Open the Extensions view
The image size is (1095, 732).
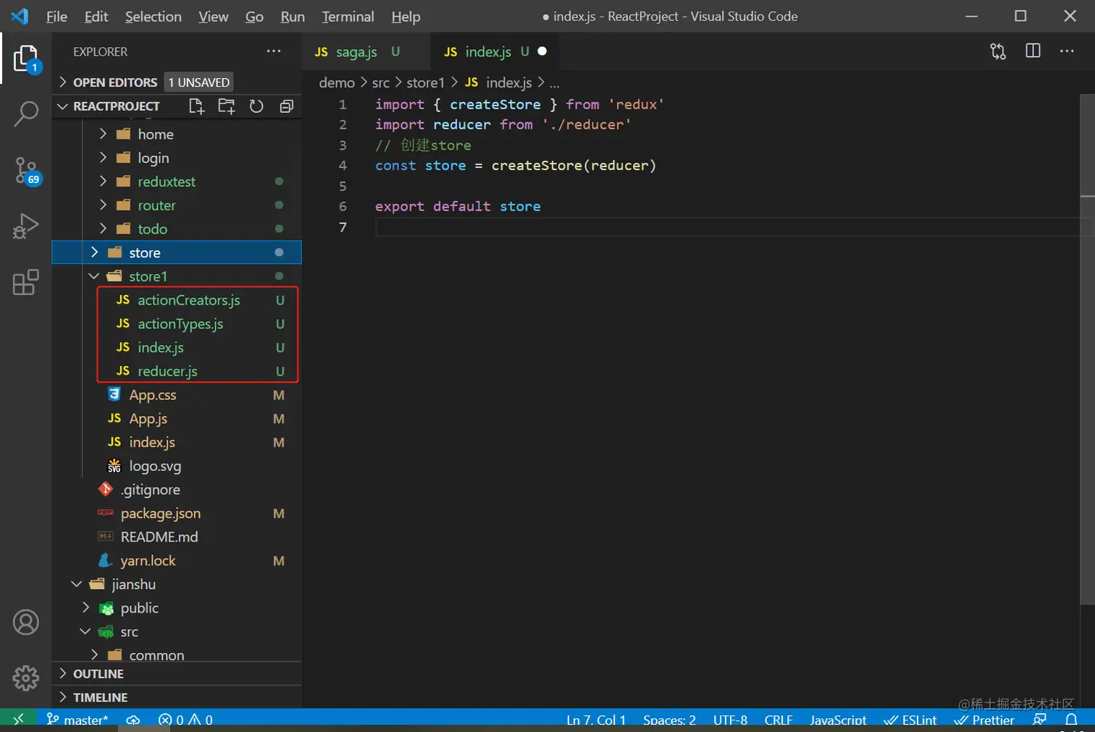pos(26,282)
